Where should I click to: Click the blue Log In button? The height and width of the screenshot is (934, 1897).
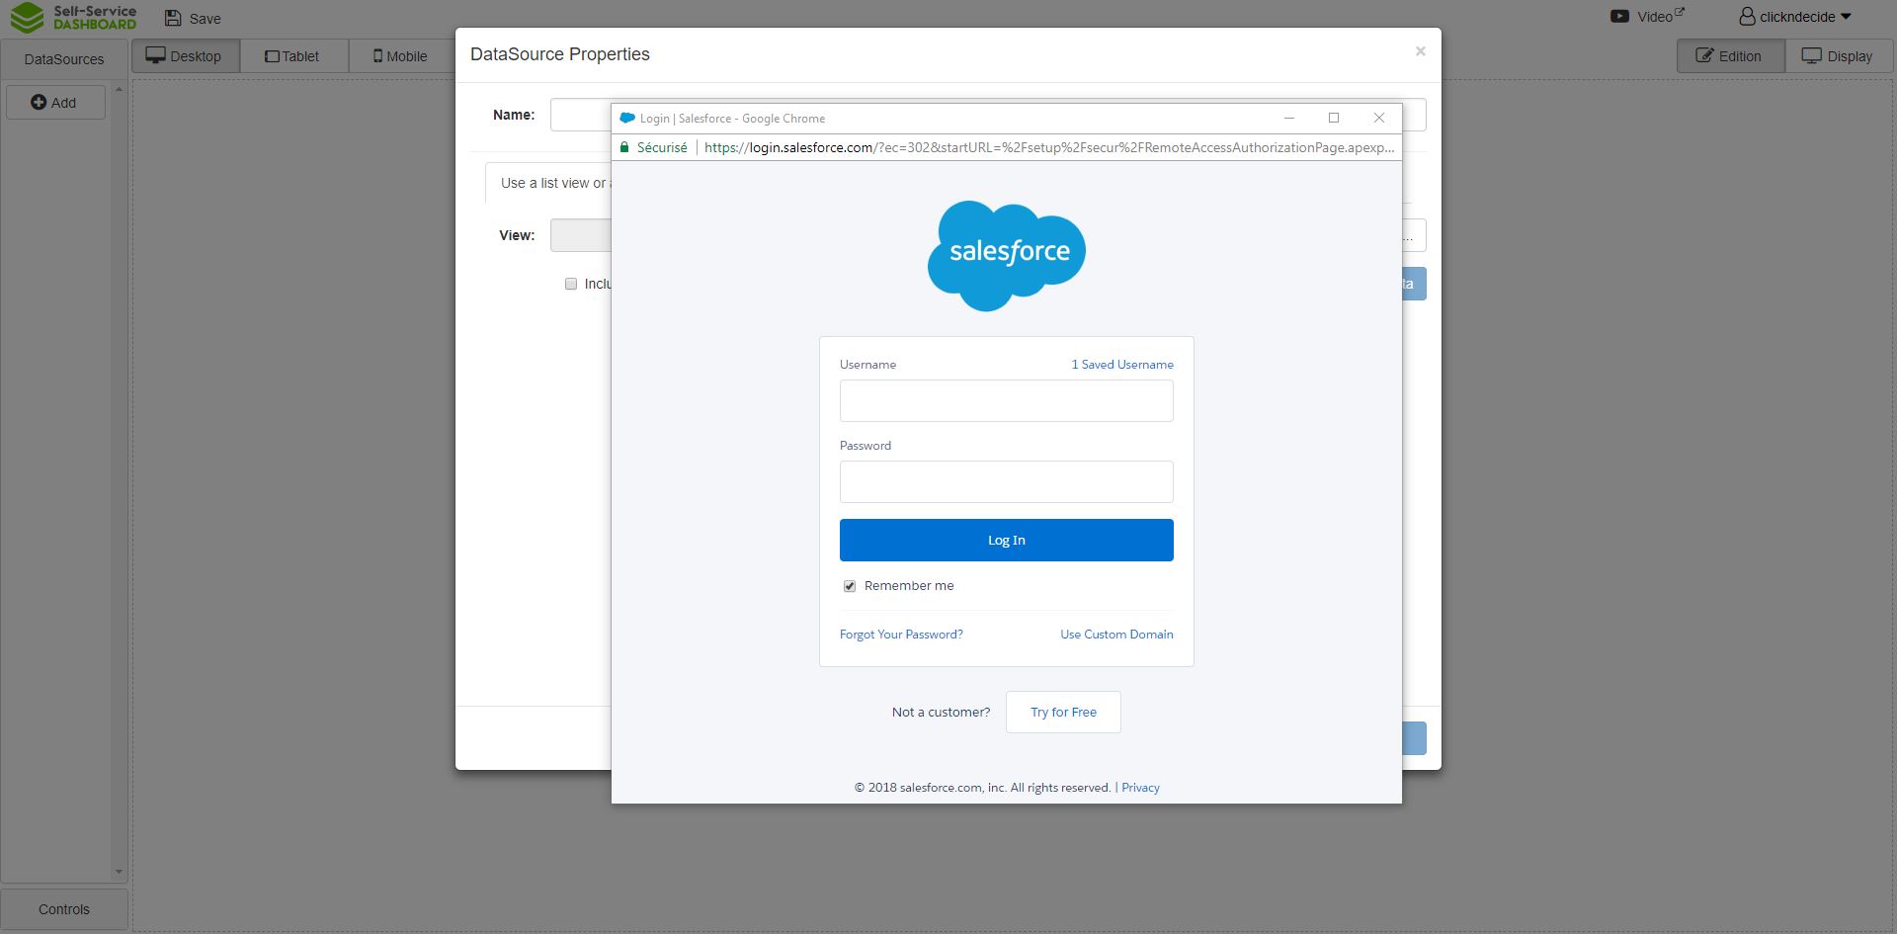(1007, 541)
